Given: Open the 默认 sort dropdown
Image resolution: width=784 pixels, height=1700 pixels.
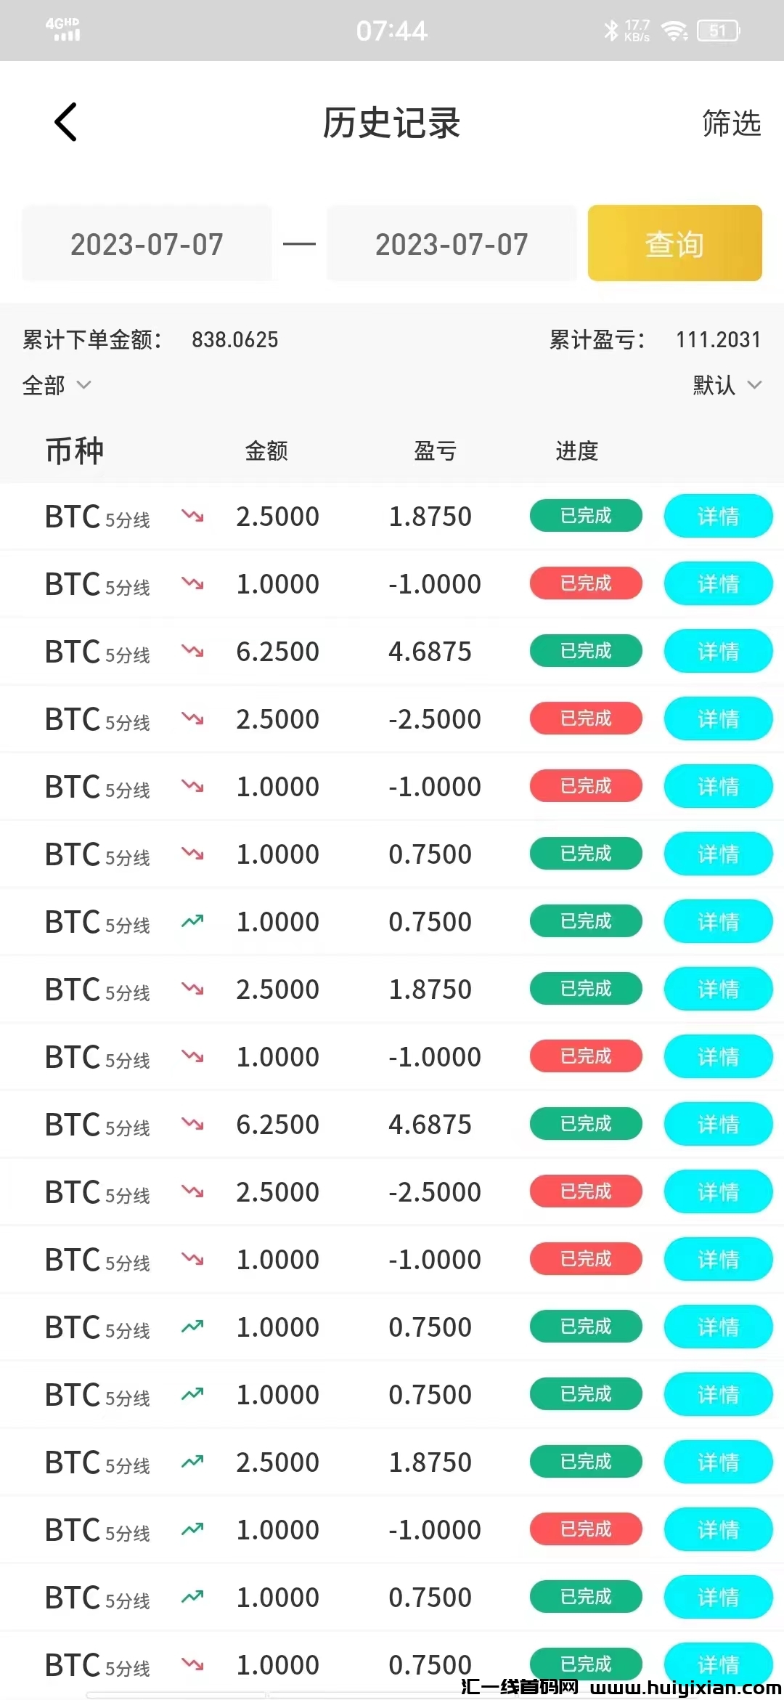Looking at the screenshot, I should 726,385.
